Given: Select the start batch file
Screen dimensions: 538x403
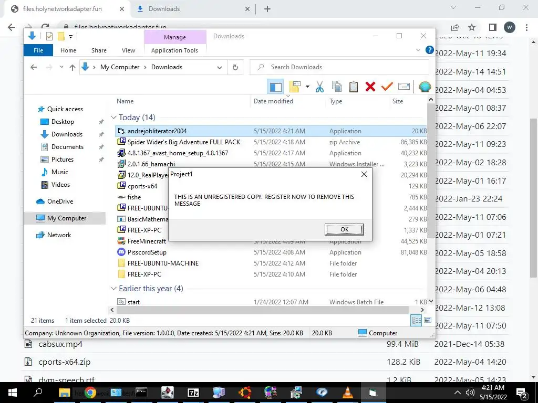Looking at the screenshot, I should pyautogui.click(x=271, y=302).
